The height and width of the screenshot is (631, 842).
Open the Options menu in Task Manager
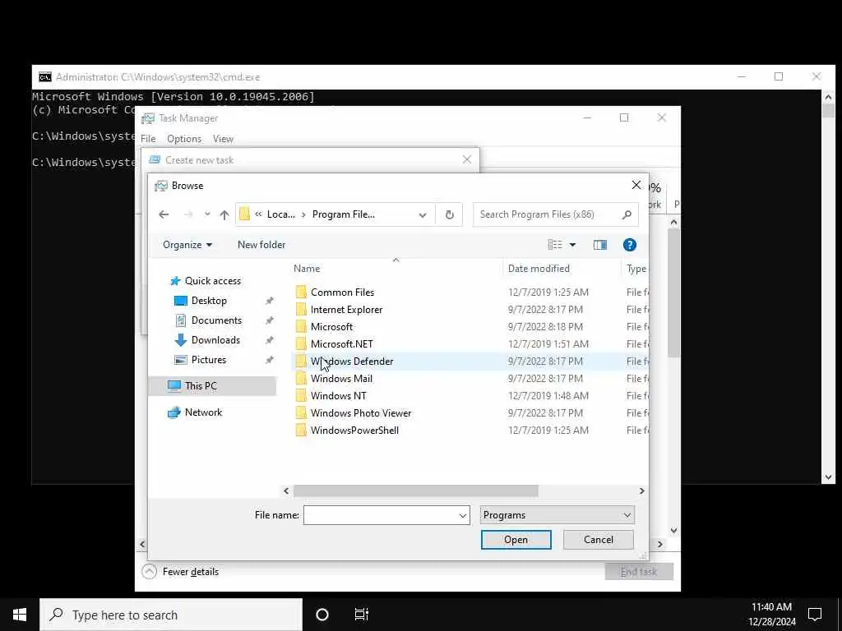[184, 139]
